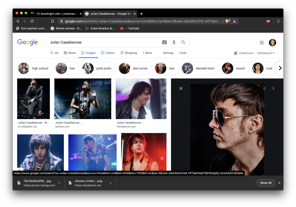This screenshot has width=296, height=207.
Task: Open the Google apps grid
Action: coord(261,43)
